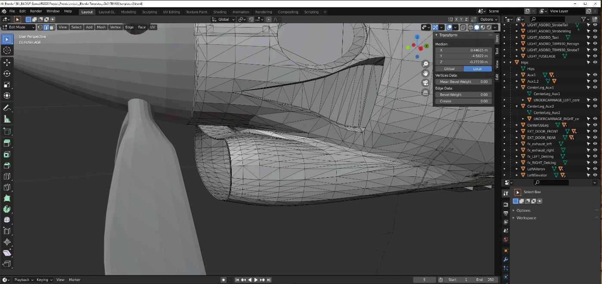
Task: Select the Cursor tool in the toolbar
Action: coord(7,51)
